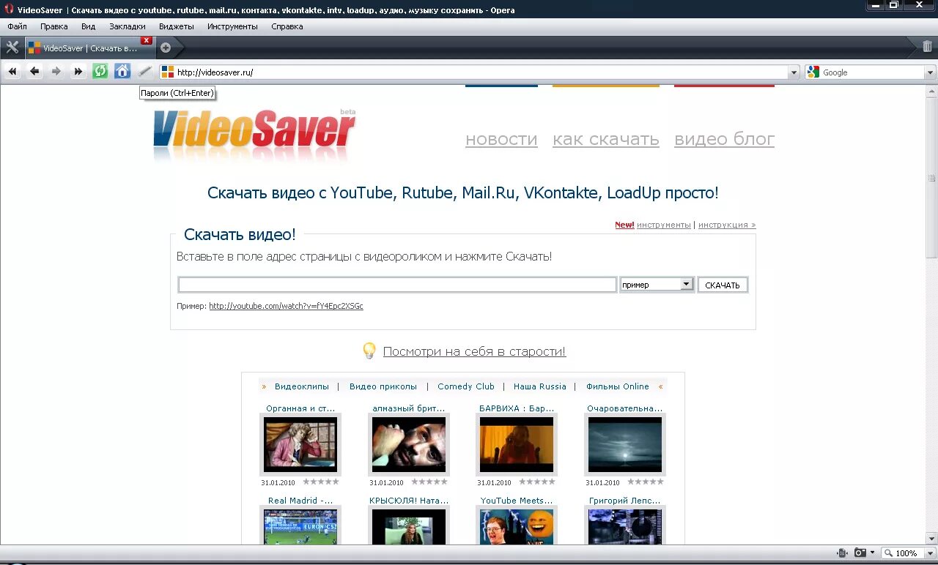Rate 'алмазный брит...' video with stars
This screenshot has width=938, height=565.
[x=429, y=482]
